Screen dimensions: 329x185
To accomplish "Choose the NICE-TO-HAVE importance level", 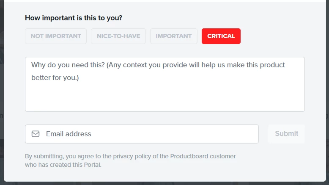I will click(118, 36).
